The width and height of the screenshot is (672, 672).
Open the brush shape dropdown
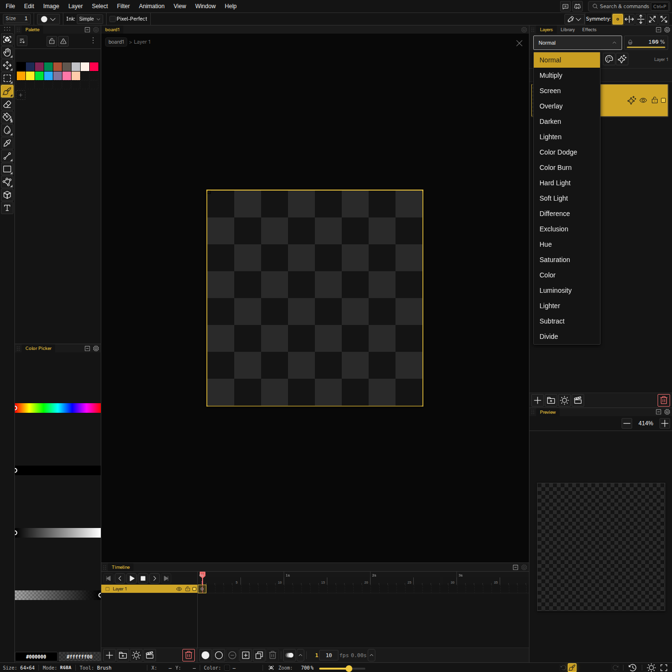48,19
